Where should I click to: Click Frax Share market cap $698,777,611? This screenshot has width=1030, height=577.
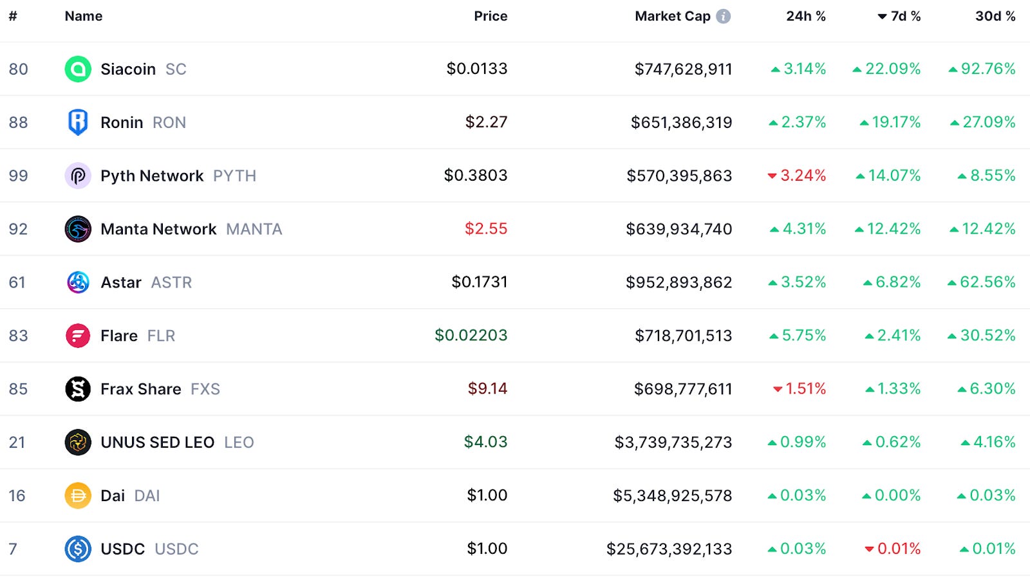[683, 389]
